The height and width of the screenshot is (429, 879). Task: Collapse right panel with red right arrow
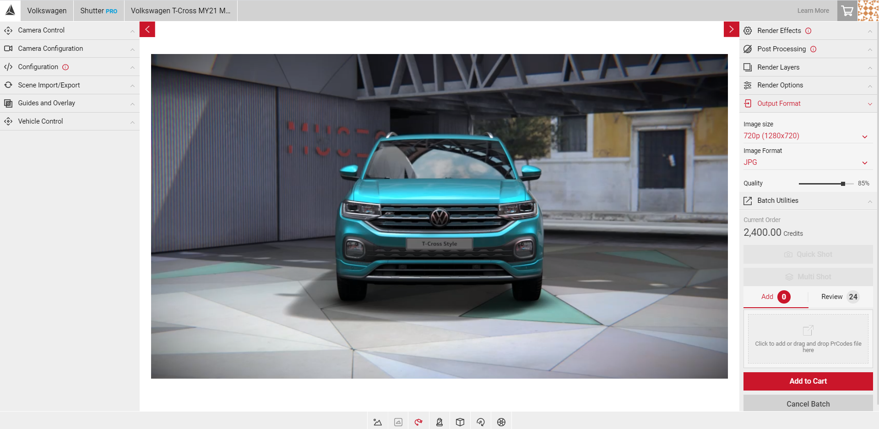(732, 29)
